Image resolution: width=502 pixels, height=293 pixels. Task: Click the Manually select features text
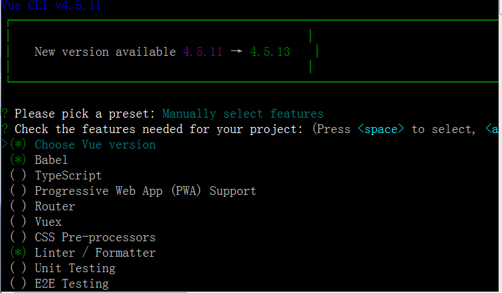click(243, 114)
